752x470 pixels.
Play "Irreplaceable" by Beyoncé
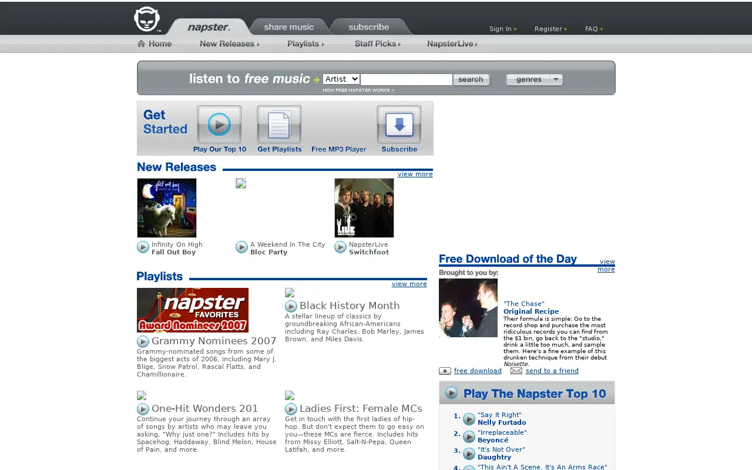[x=469, y=437]
